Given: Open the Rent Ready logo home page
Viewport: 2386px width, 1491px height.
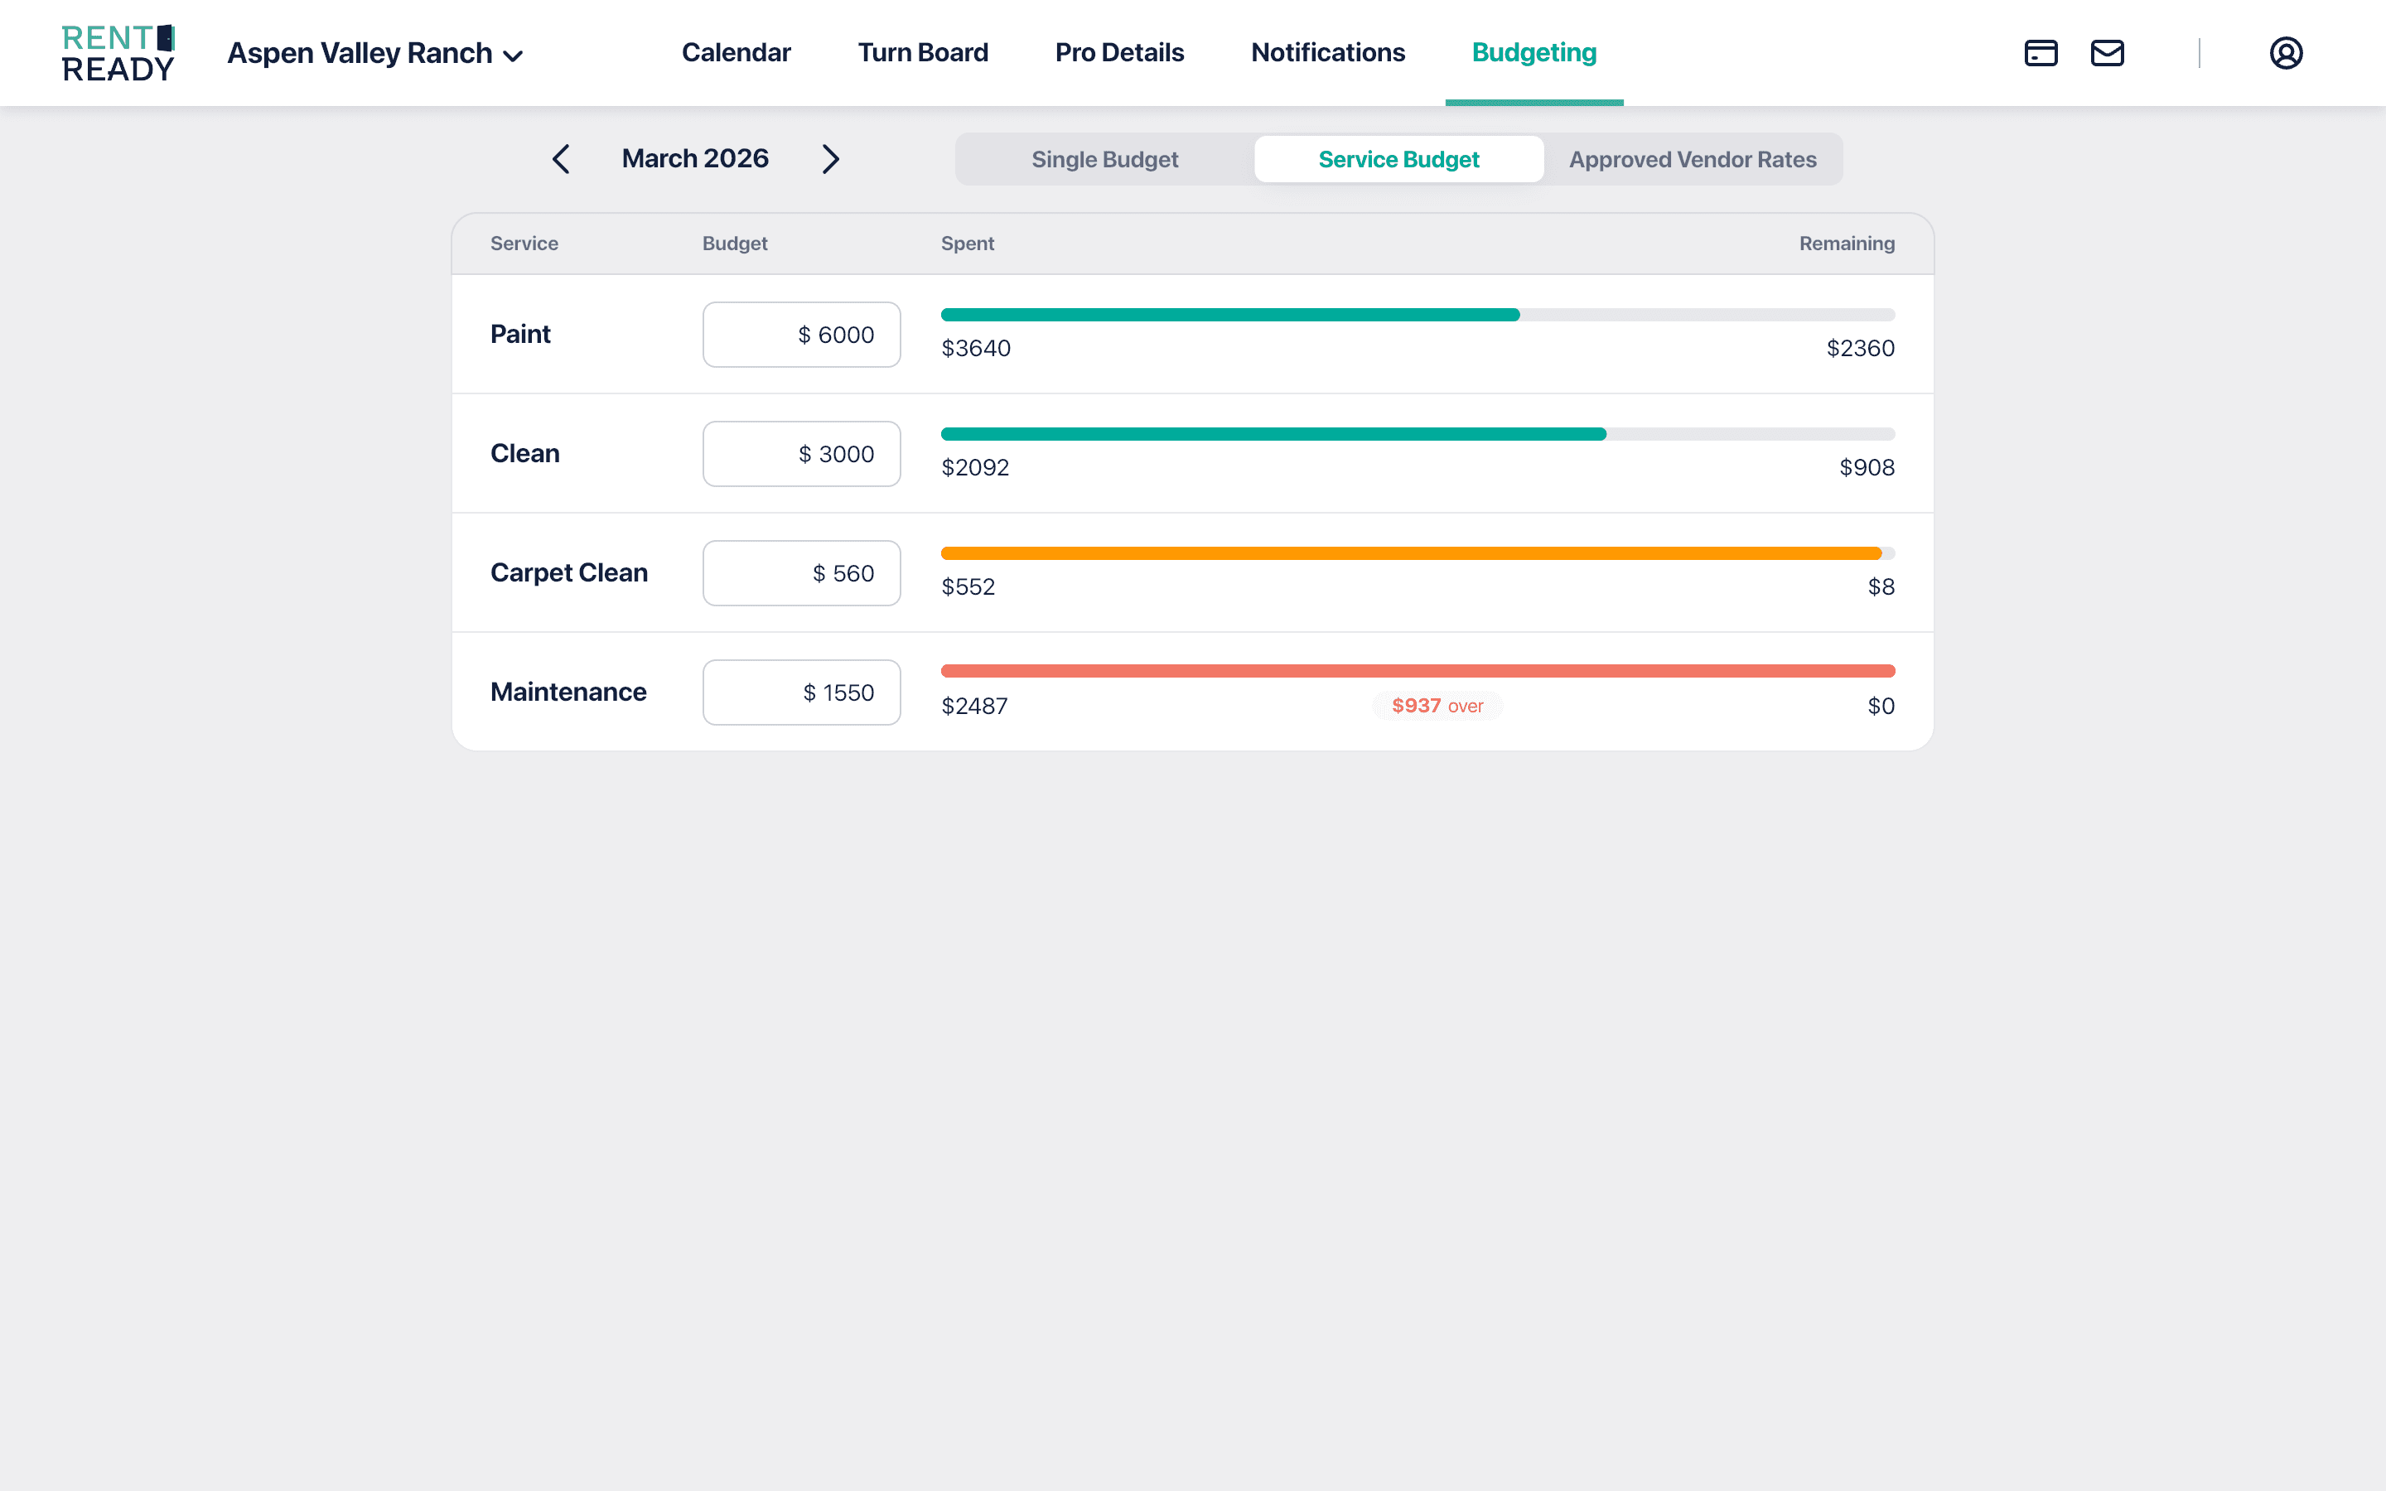Looking at the screenshot, I should (x=118, y=52).
